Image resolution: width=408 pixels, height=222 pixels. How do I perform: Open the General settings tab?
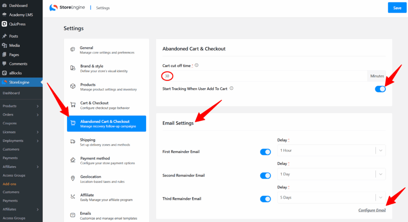click(106, 50)
